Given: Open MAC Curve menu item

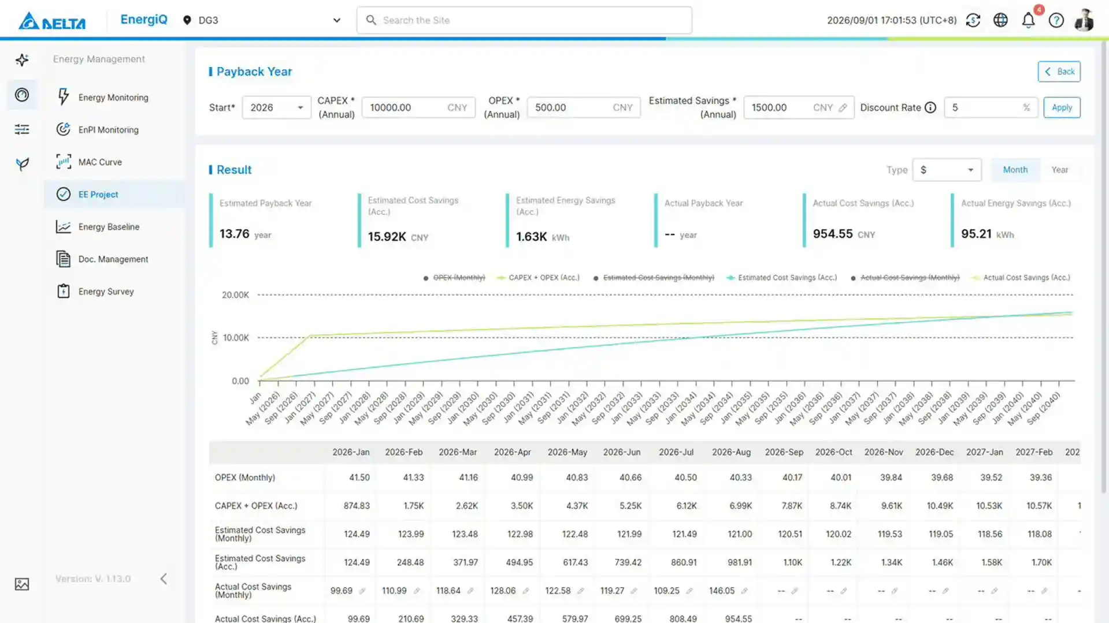Looking at the screenshot, I should [114, 162].
